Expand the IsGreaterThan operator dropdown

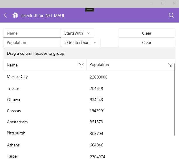81,42
